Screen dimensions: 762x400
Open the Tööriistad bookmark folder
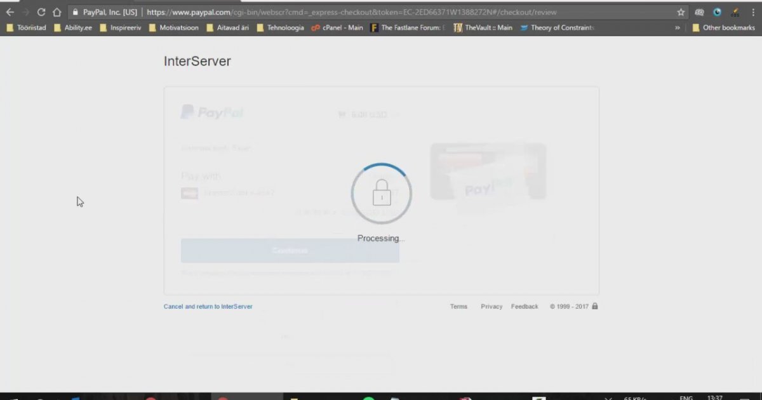[26, 28]
